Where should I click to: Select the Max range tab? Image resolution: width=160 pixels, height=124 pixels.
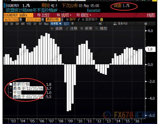coord(46,24)
